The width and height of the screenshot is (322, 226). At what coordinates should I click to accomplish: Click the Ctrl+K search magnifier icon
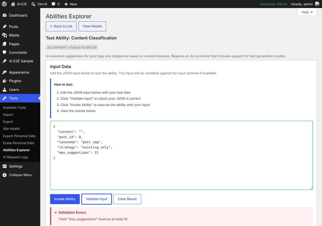[33, 4]
